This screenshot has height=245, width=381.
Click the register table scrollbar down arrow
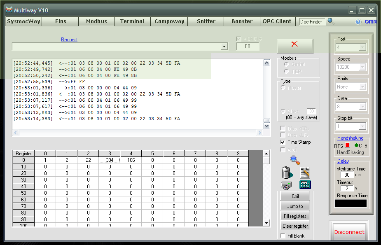click(x=266, y=223)
